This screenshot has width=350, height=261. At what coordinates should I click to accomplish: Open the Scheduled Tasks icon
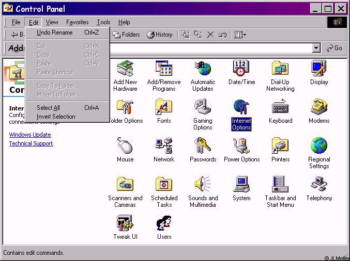pyautogui.click(x=164, y=184)
